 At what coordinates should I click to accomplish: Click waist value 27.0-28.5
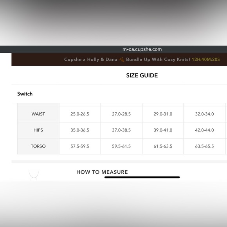pyautogui.click(x=121, y=114)
